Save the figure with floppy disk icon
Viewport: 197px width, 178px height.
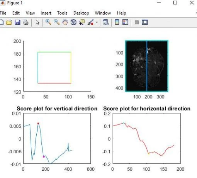[x=17, y=22]
